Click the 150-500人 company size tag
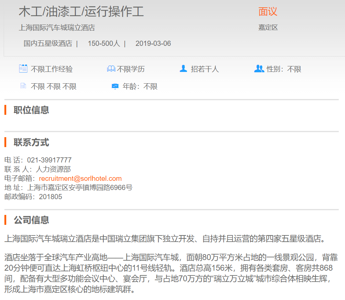Viewport: 345px width, 300px height. [104, 44]
